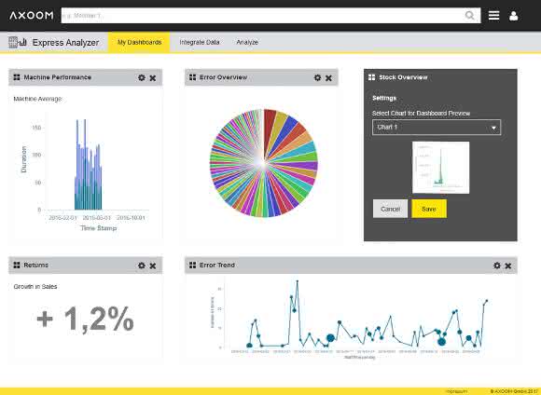
Task: Click the AXOOM logo
Action: pos(32,16)
